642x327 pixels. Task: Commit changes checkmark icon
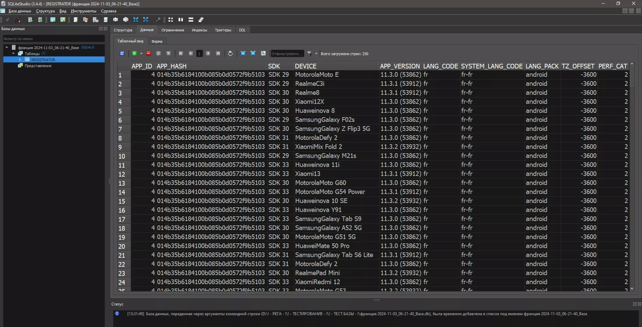pos(158,53)
